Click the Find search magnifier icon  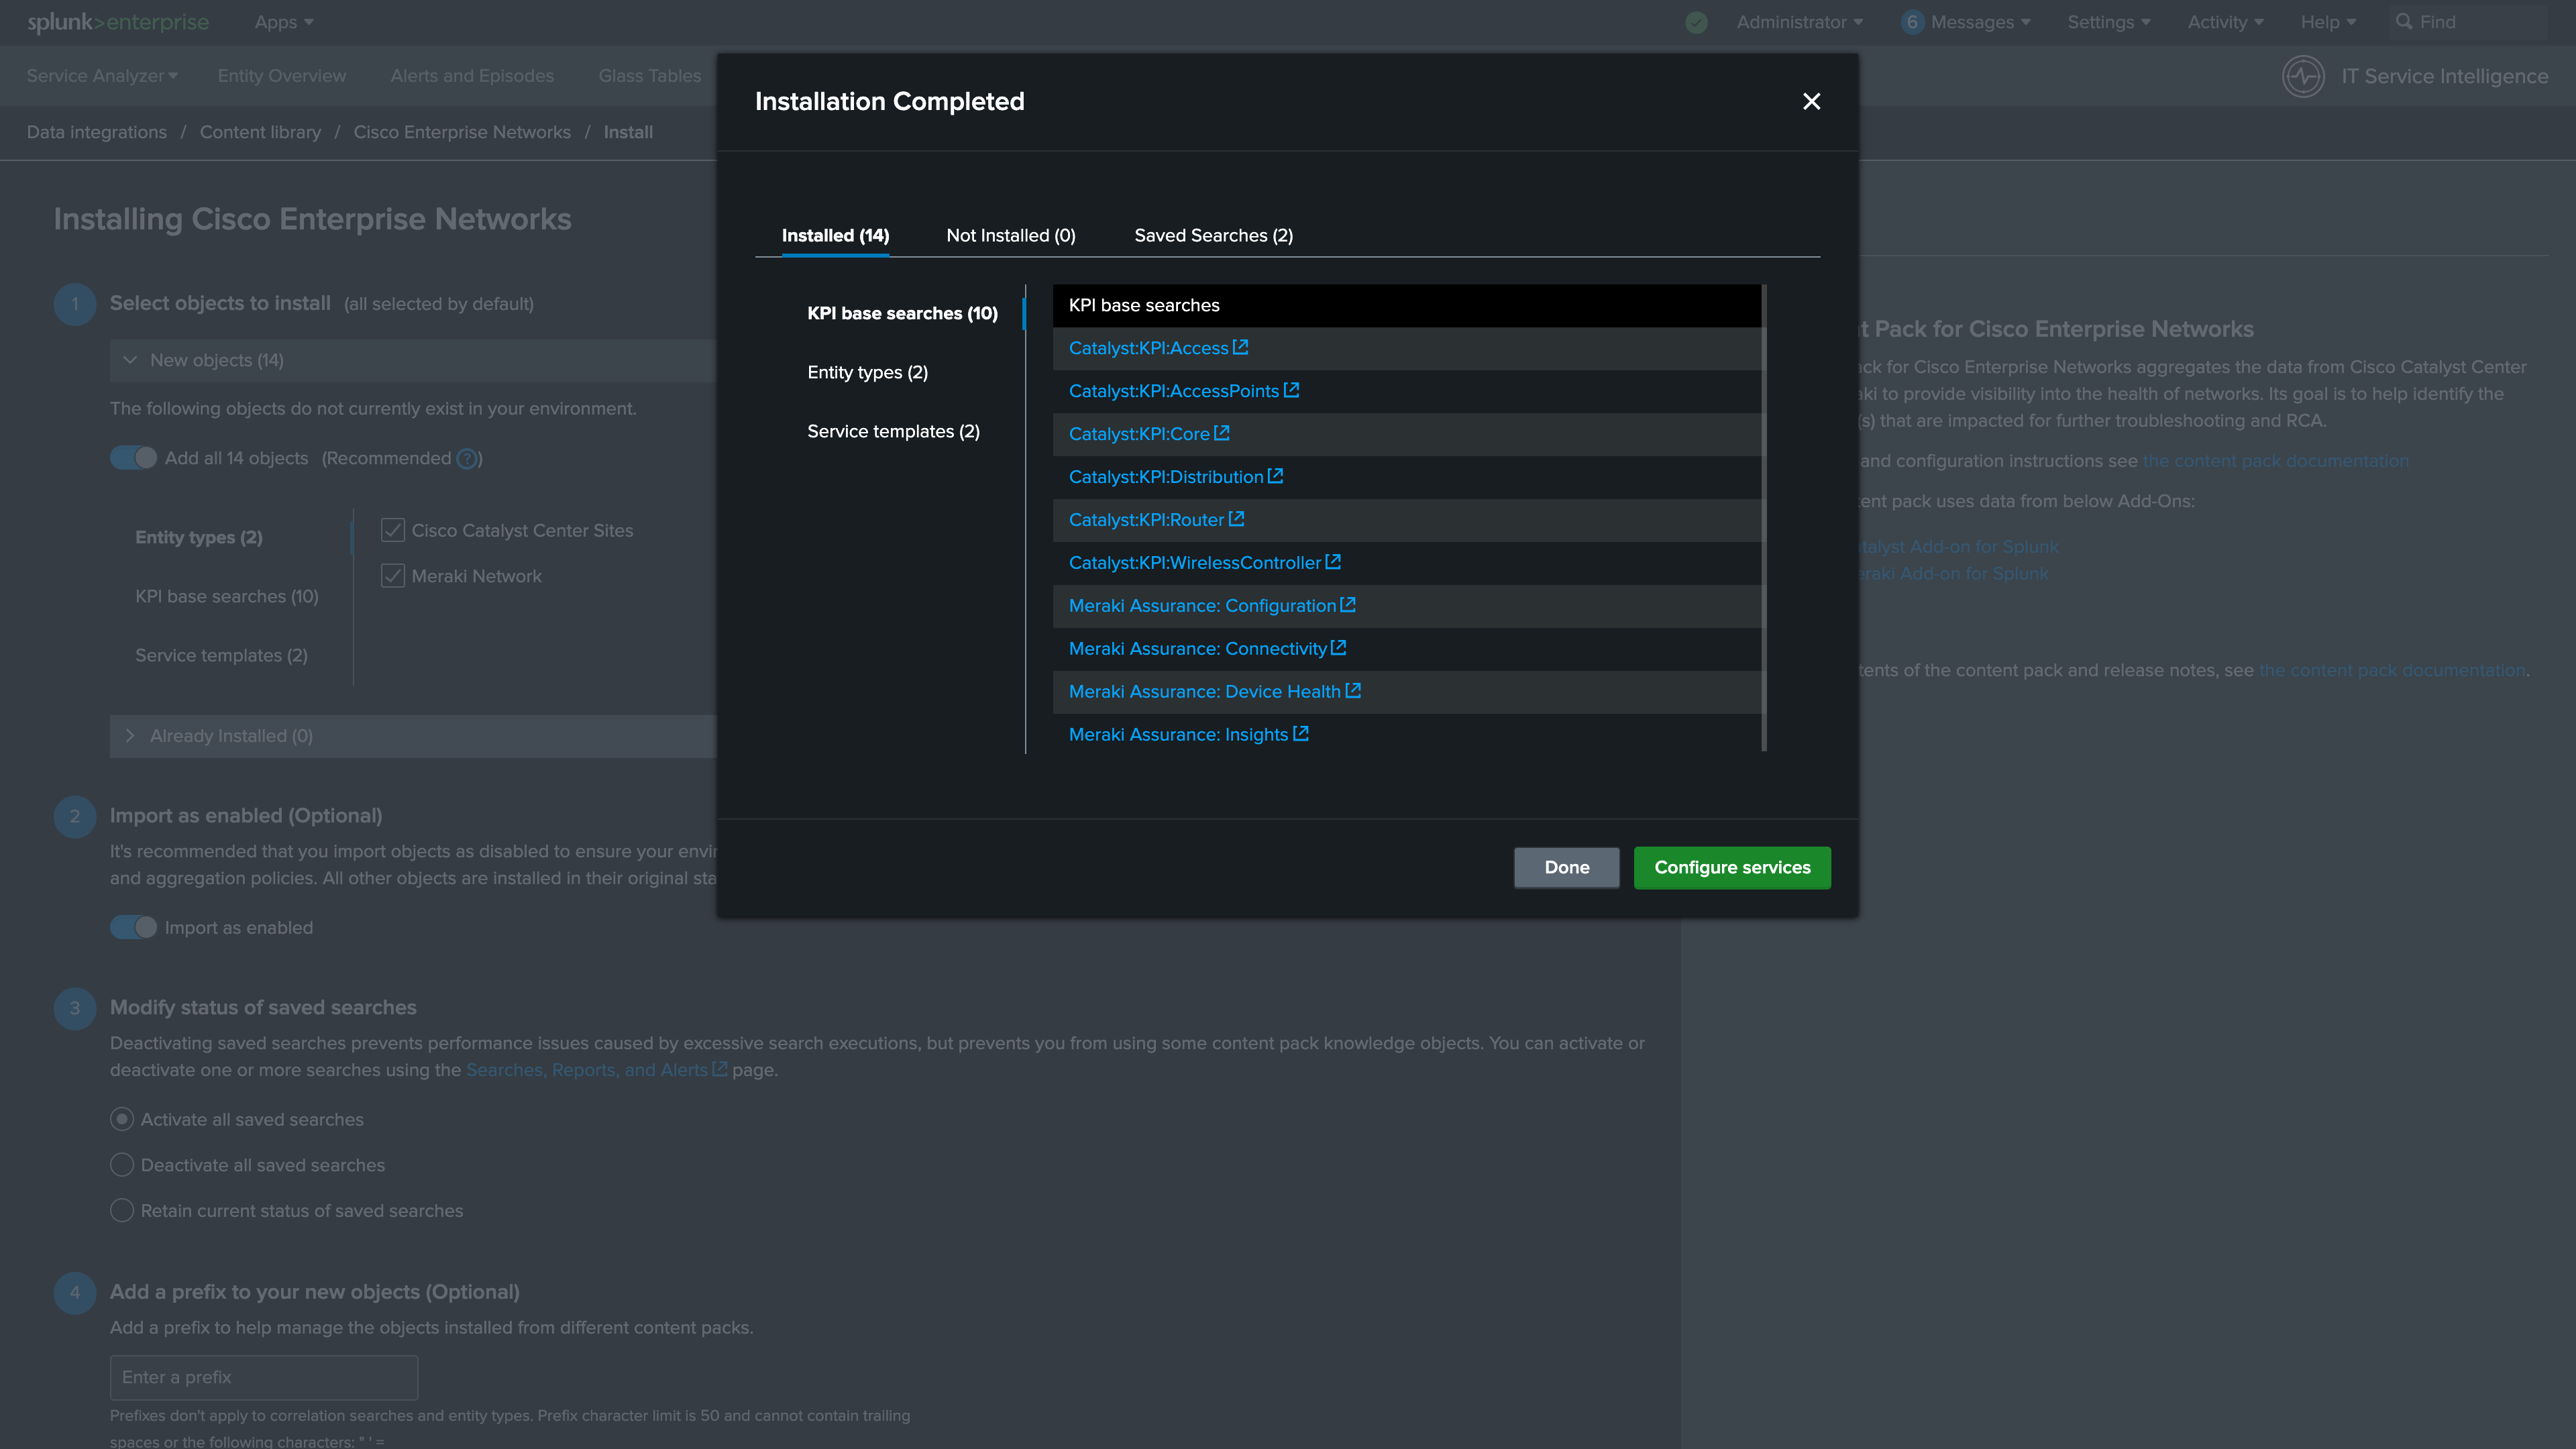[2404, 21]
